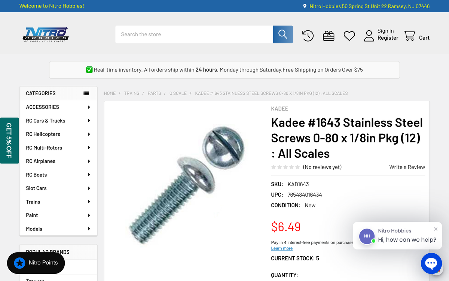This screenshot has width=449, height=281.
Task: Open the shopping cart icon
Action: pyautogui.click(x=409, y=36)
